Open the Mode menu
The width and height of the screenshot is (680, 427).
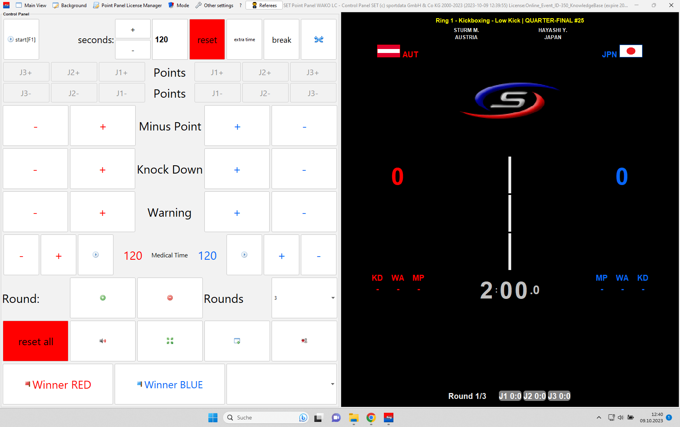[x=179, y=6]
